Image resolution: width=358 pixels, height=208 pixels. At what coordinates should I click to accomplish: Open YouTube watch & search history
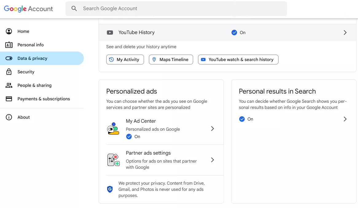point(238,60)
